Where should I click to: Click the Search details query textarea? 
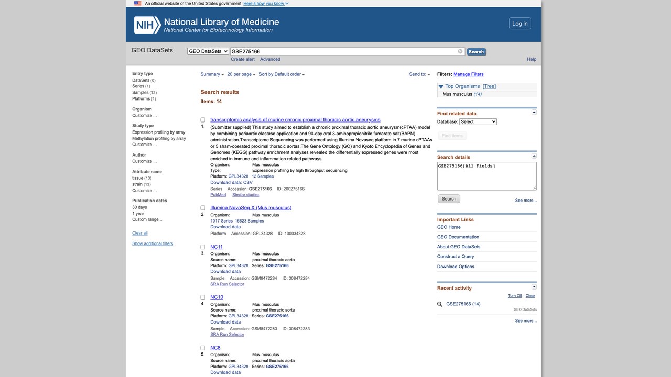487,176
